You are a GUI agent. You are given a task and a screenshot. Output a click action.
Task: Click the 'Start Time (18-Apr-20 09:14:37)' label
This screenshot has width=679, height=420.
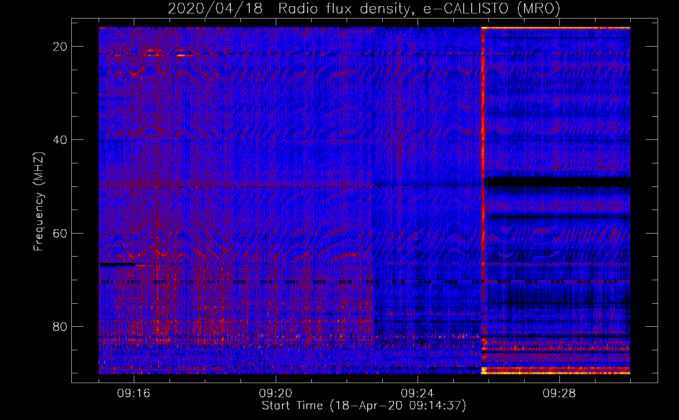364,406
